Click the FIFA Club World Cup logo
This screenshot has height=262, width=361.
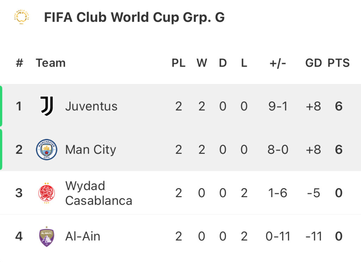22,17
